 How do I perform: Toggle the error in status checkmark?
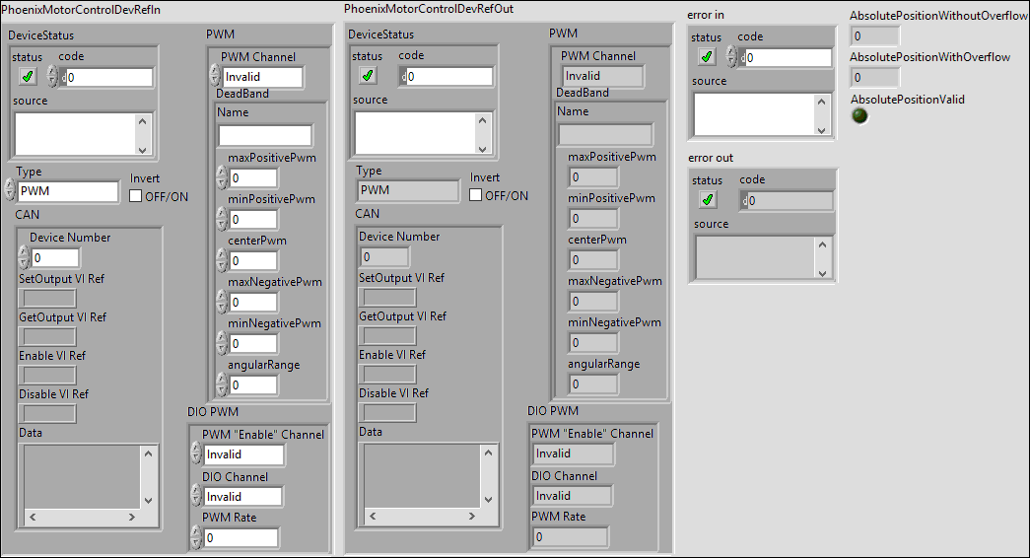click(707, 57)
